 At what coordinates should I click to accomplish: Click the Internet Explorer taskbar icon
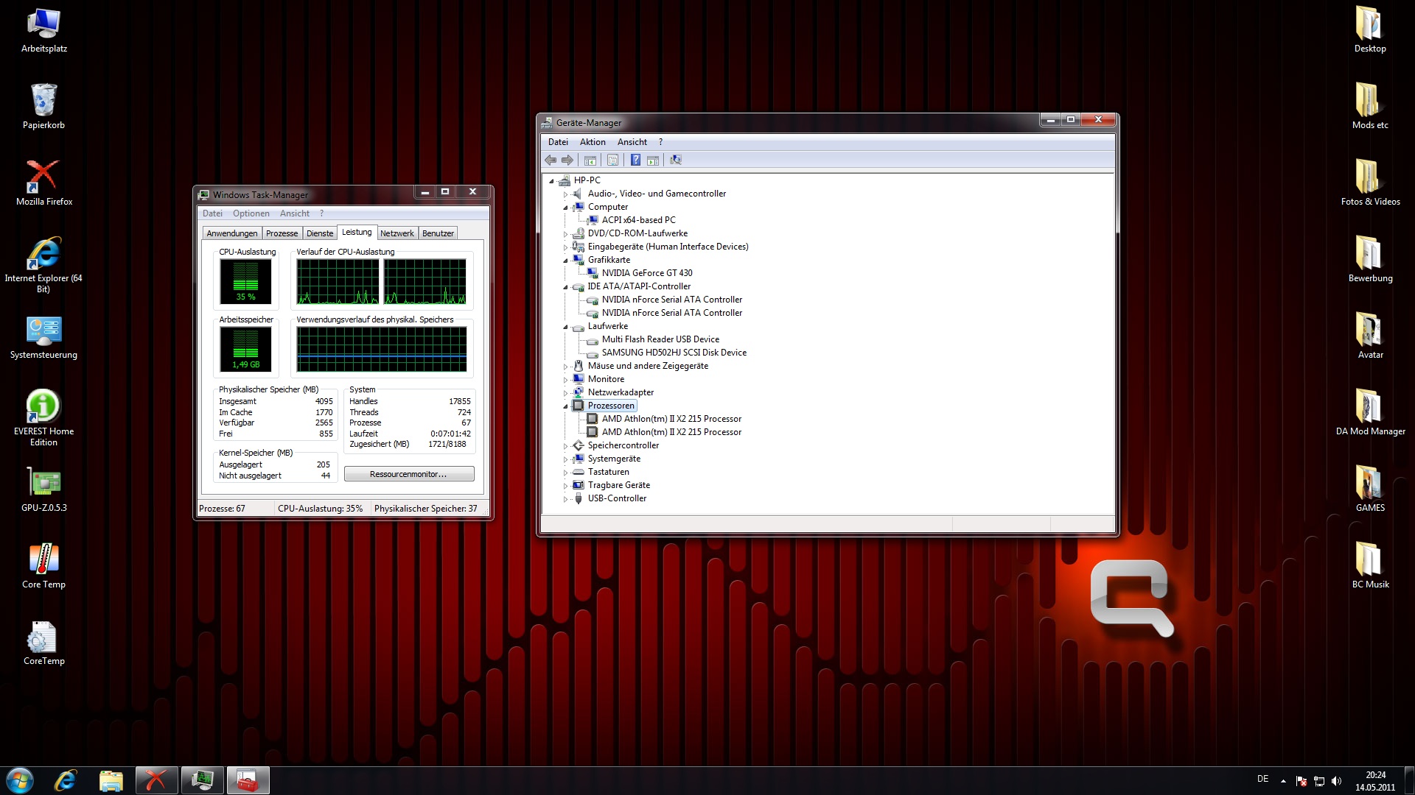[66, 780]
